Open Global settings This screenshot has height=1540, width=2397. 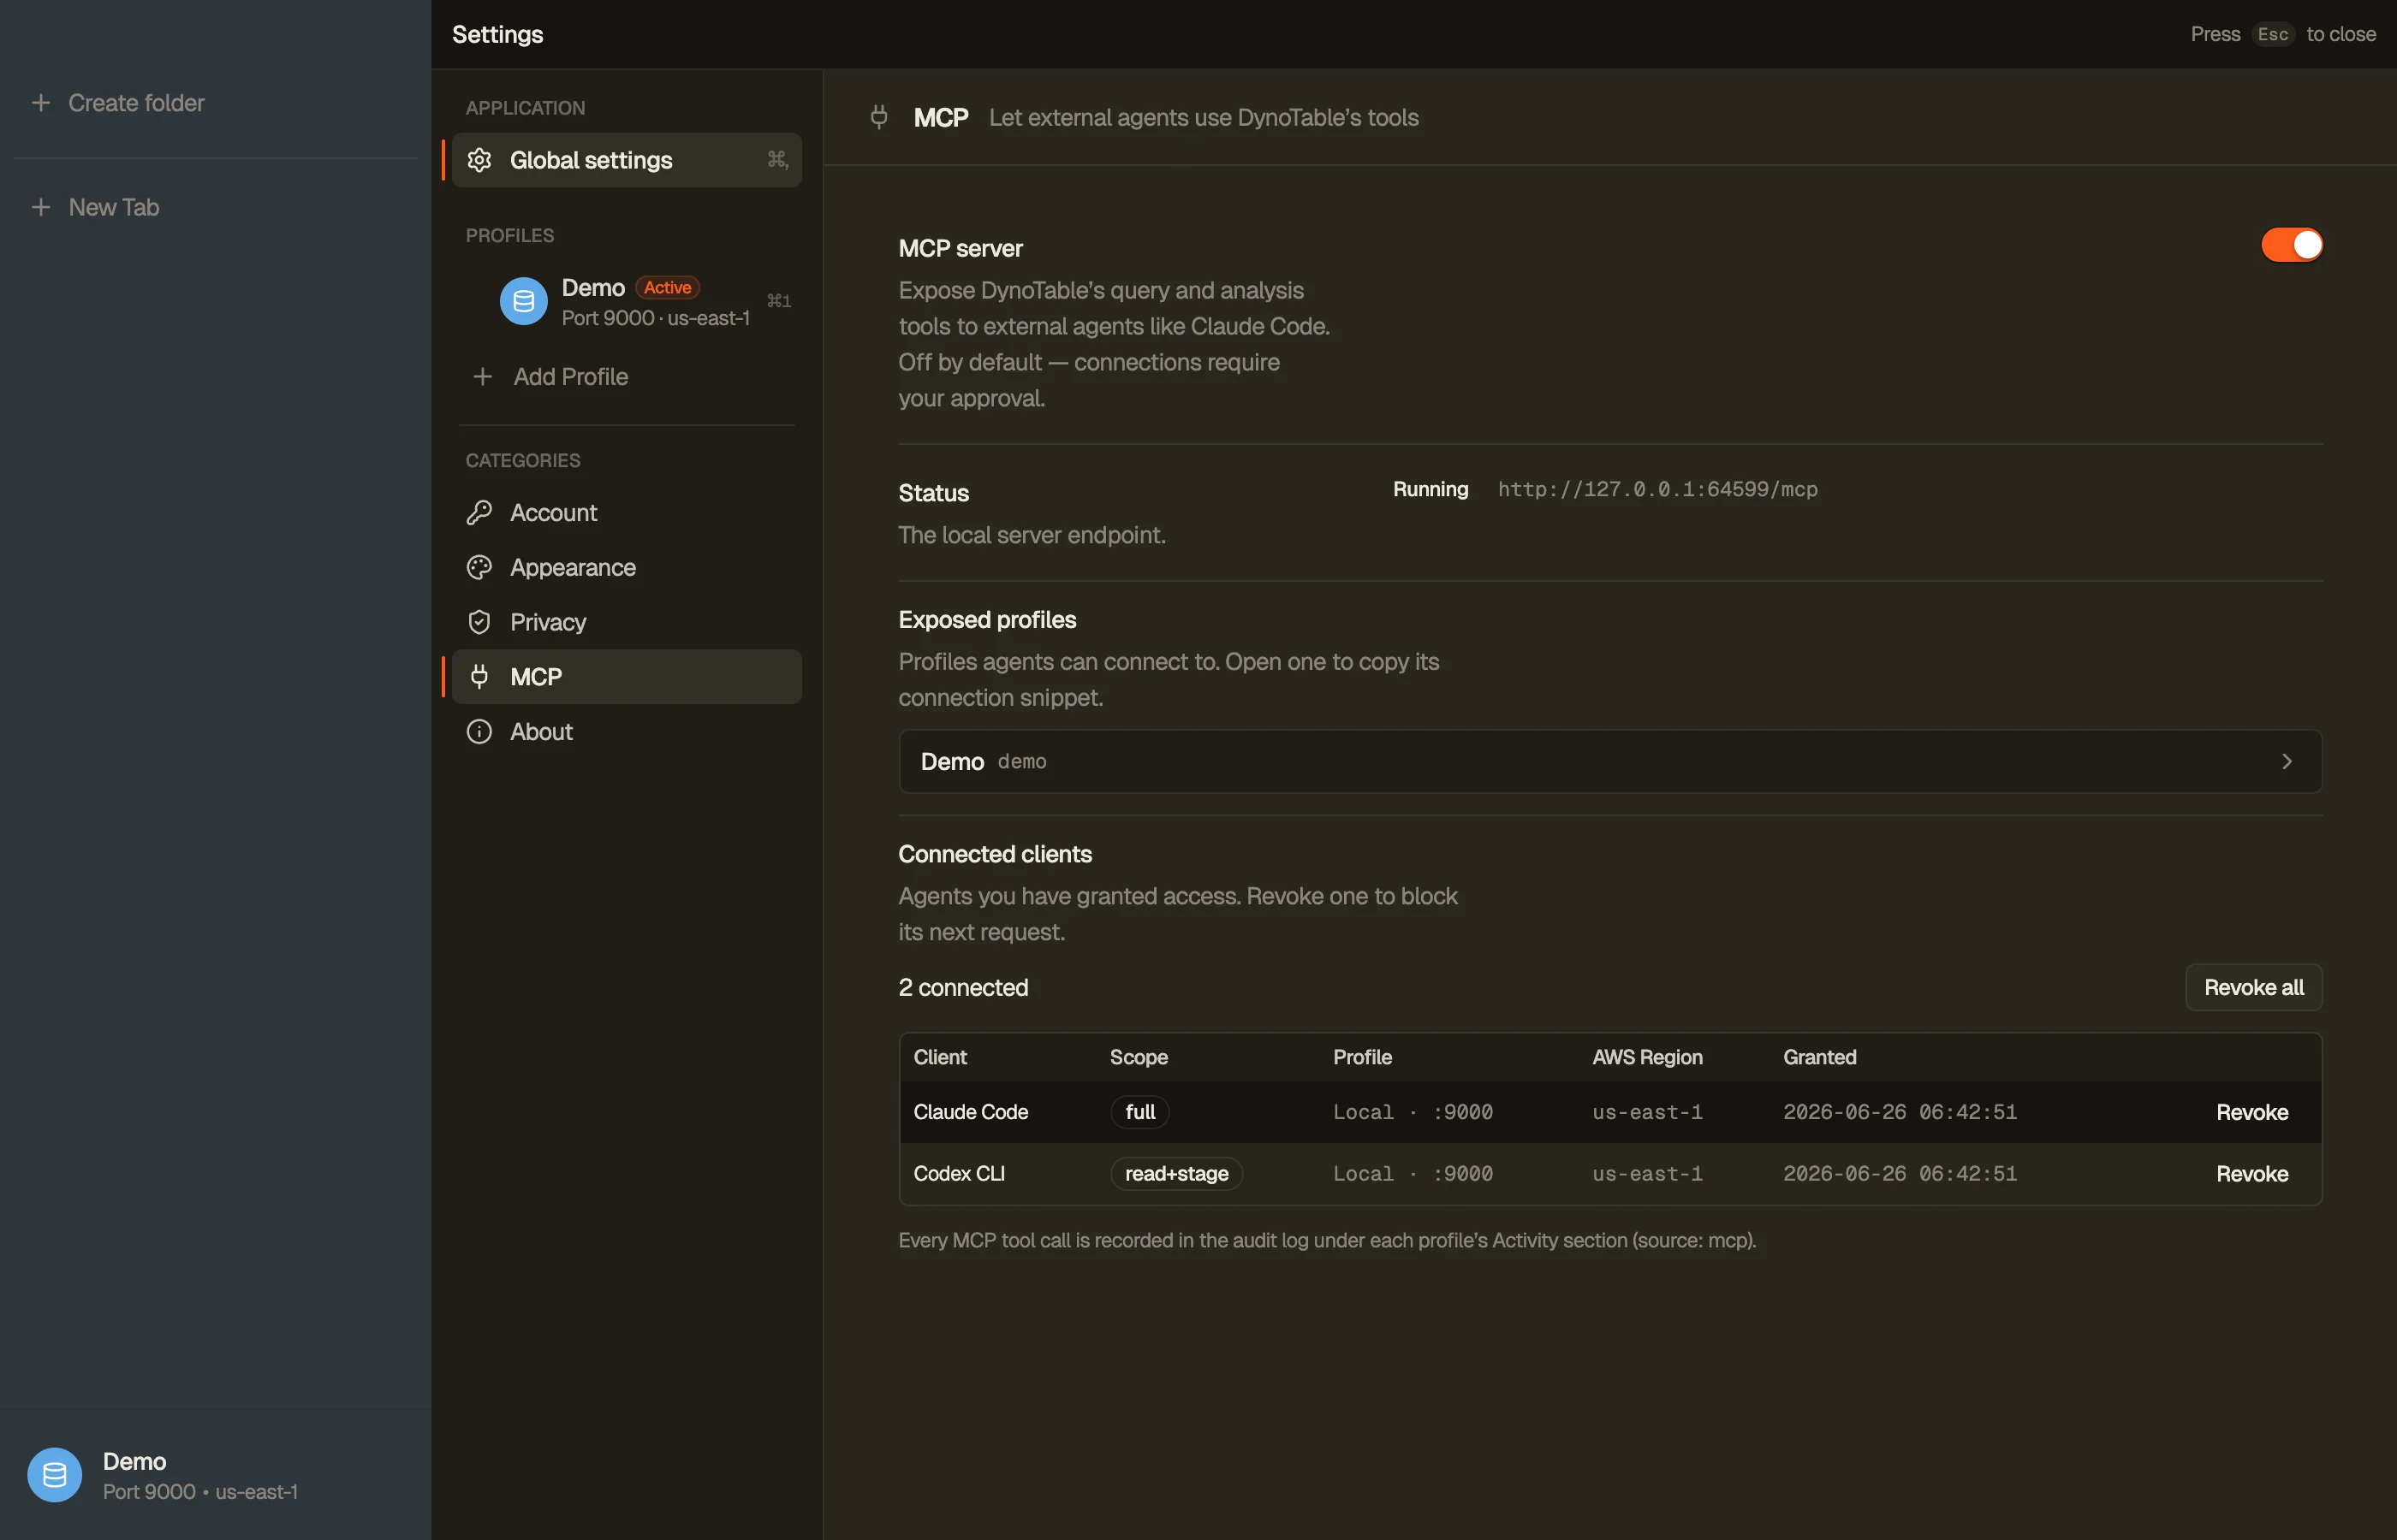click(627, 160)
